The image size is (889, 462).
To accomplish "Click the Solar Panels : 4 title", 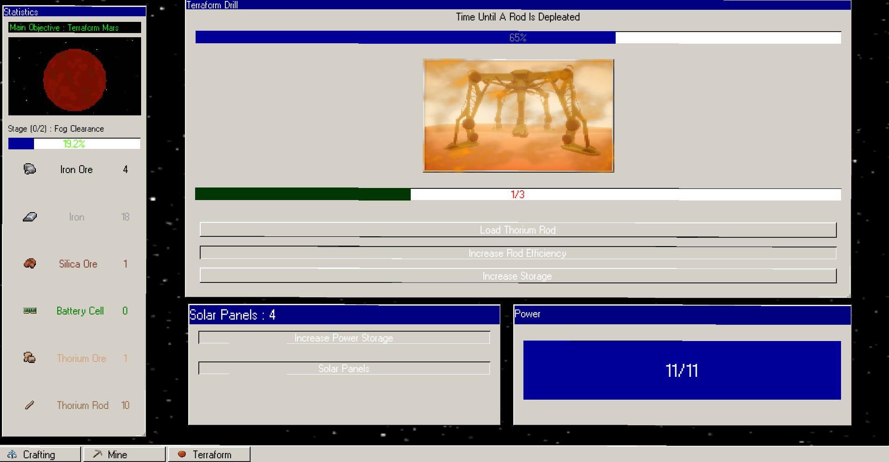I will tap(232, 315).
